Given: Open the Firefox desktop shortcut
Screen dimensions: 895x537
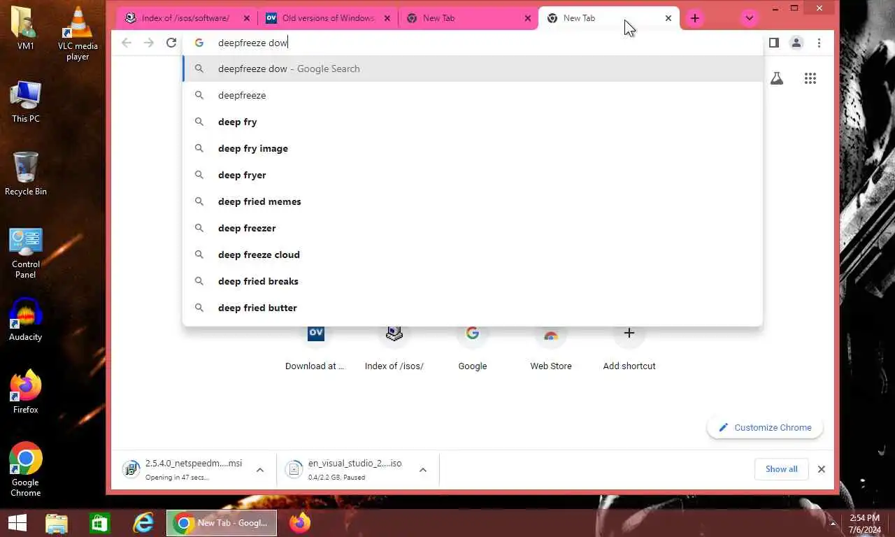Looking at the screenshot, I should 26,392.
